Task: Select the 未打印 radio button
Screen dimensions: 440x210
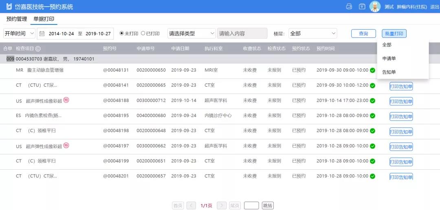Action: (121, 33)
